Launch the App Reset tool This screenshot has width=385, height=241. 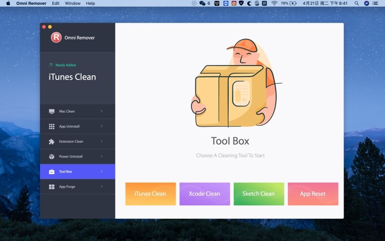pos(313,194)
